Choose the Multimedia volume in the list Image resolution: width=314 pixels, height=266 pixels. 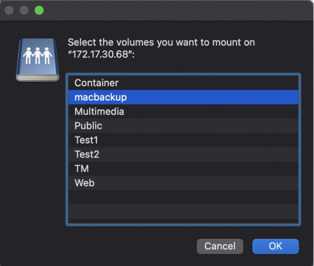point(99,112)
